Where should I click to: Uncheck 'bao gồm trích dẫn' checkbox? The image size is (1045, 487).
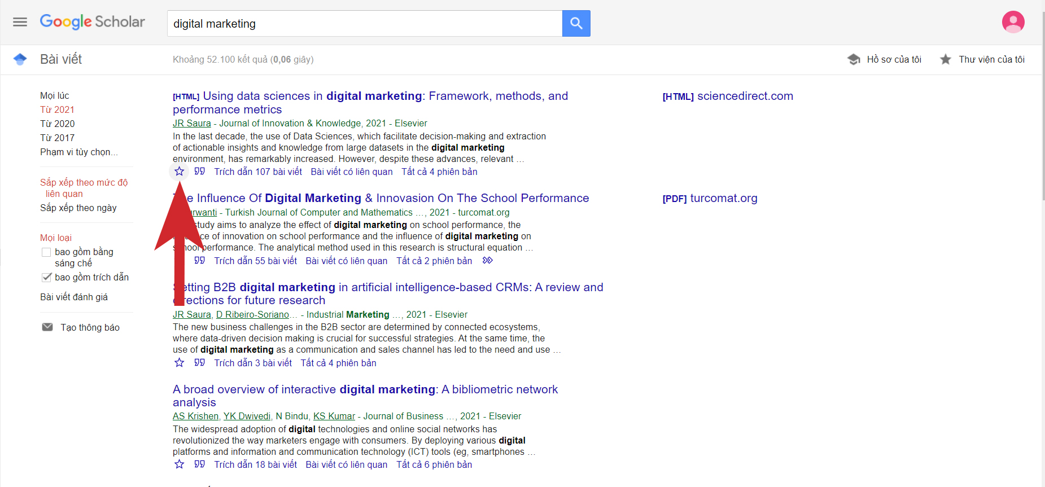46,277
